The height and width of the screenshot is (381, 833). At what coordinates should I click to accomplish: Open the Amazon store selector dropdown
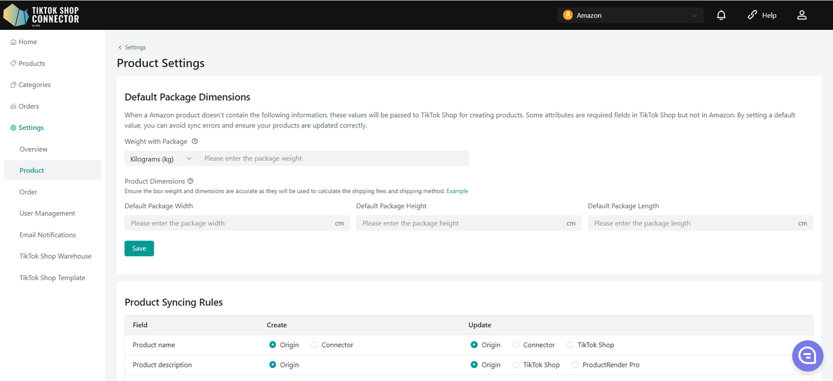(631, 15)
